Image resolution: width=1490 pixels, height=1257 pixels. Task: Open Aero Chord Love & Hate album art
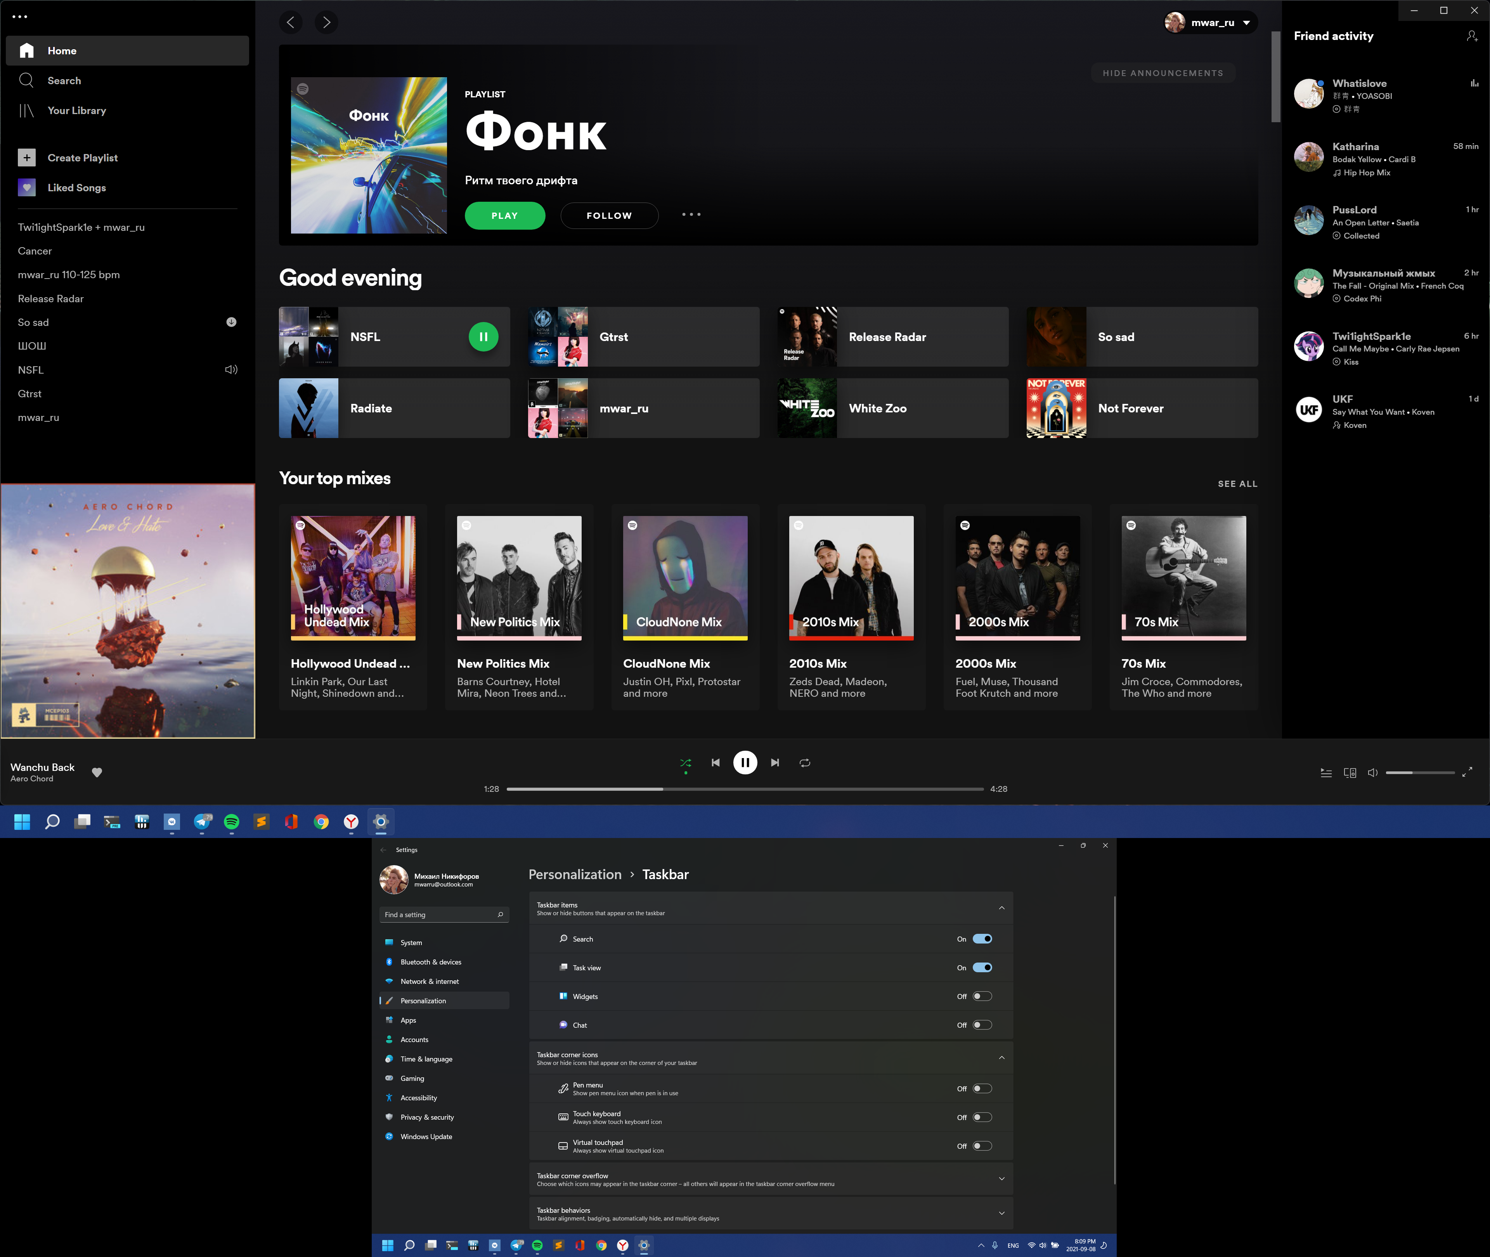click(128, 611)
